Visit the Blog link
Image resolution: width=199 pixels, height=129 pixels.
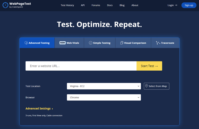[x=122, y=5]
